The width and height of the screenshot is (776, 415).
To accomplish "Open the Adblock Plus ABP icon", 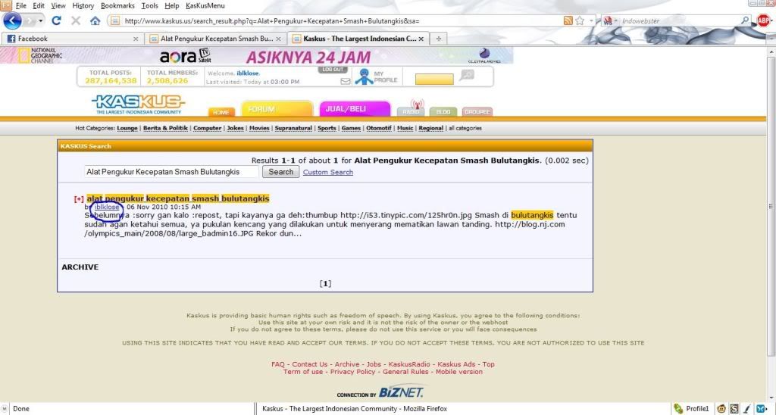I will coord(764,20).
